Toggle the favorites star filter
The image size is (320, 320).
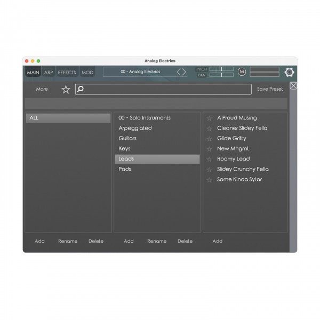[66, 90]
